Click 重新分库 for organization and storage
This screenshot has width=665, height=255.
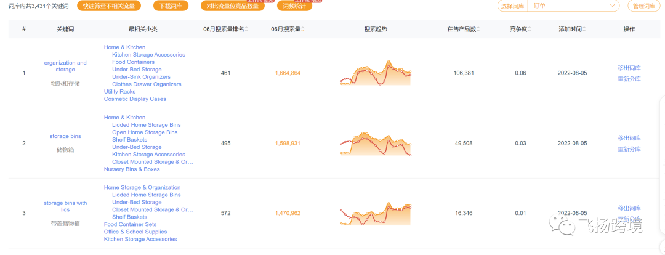point(629,79)
